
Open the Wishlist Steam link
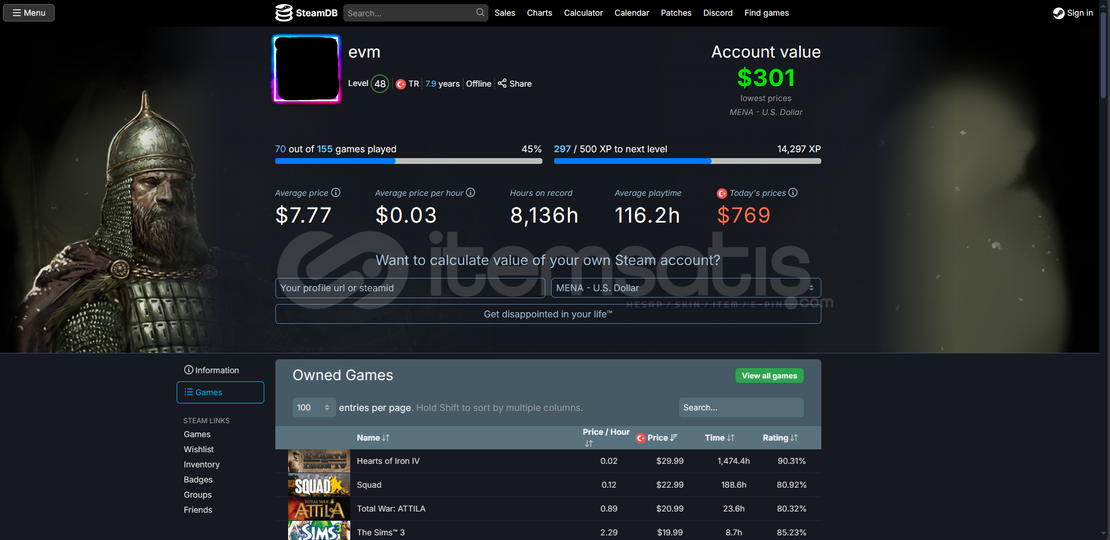199,449
